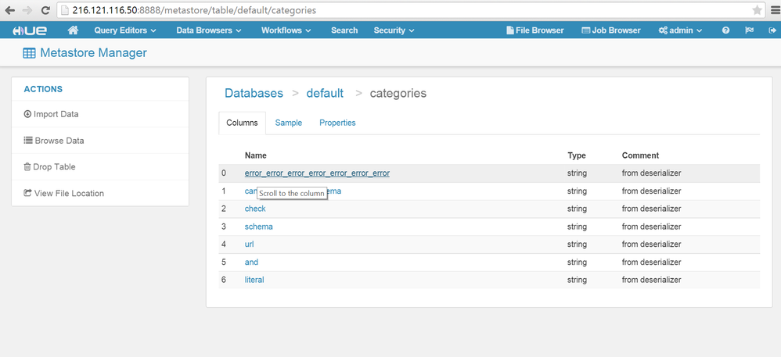Click the sign out arrow icon
Image resolution: width=781 pixels, height=357 pixels.
coord(763,30)
